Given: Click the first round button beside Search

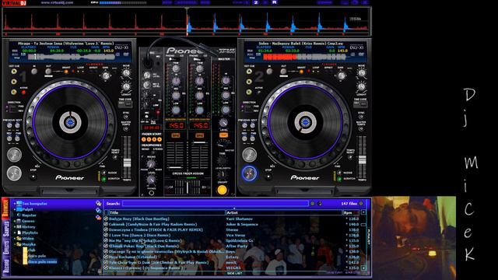Looking at the screenshot, I should tap(313, 204).
